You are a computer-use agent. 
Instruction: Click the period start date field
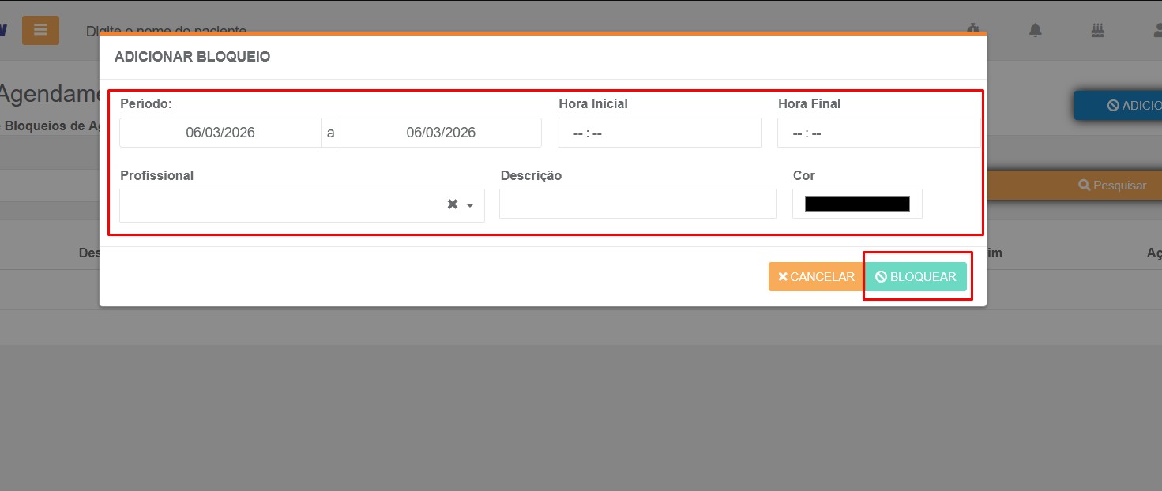tap(220, 133)
